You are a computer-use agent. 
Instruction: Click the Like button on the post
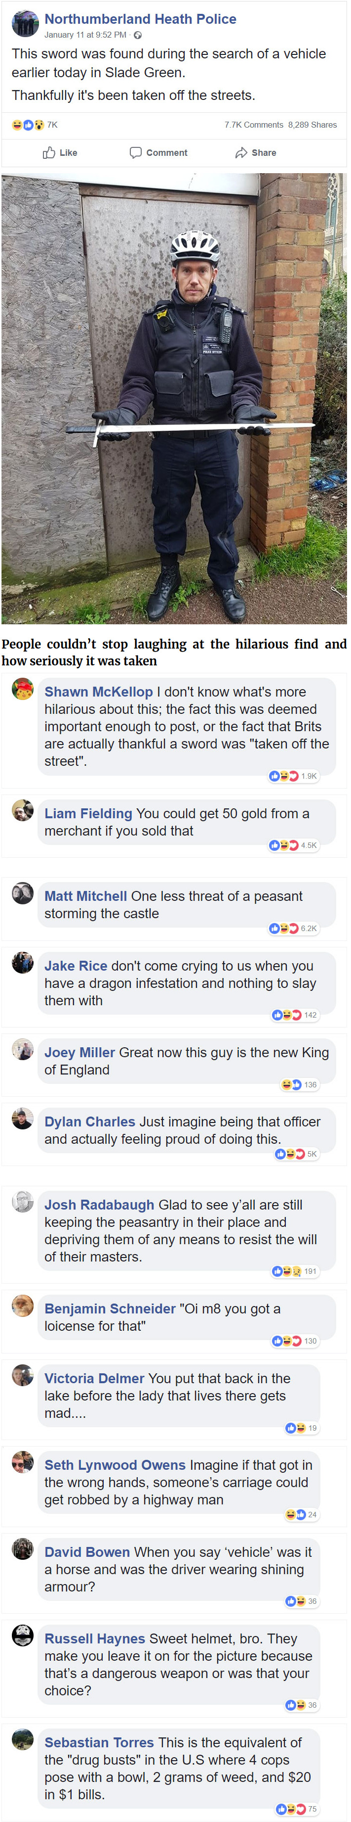pyautogui.click(x=60, y=153)
